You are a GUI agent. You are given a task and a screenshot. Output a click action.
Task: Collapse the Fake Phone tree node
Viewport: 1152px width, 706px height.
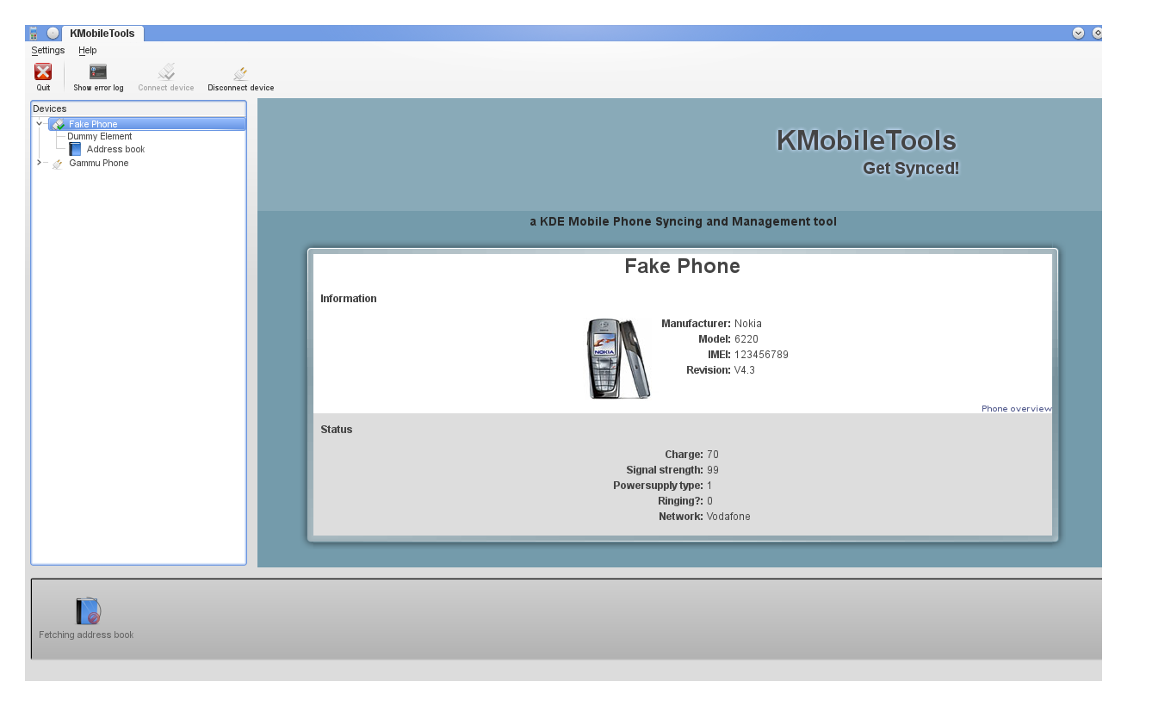click(39, 124)
